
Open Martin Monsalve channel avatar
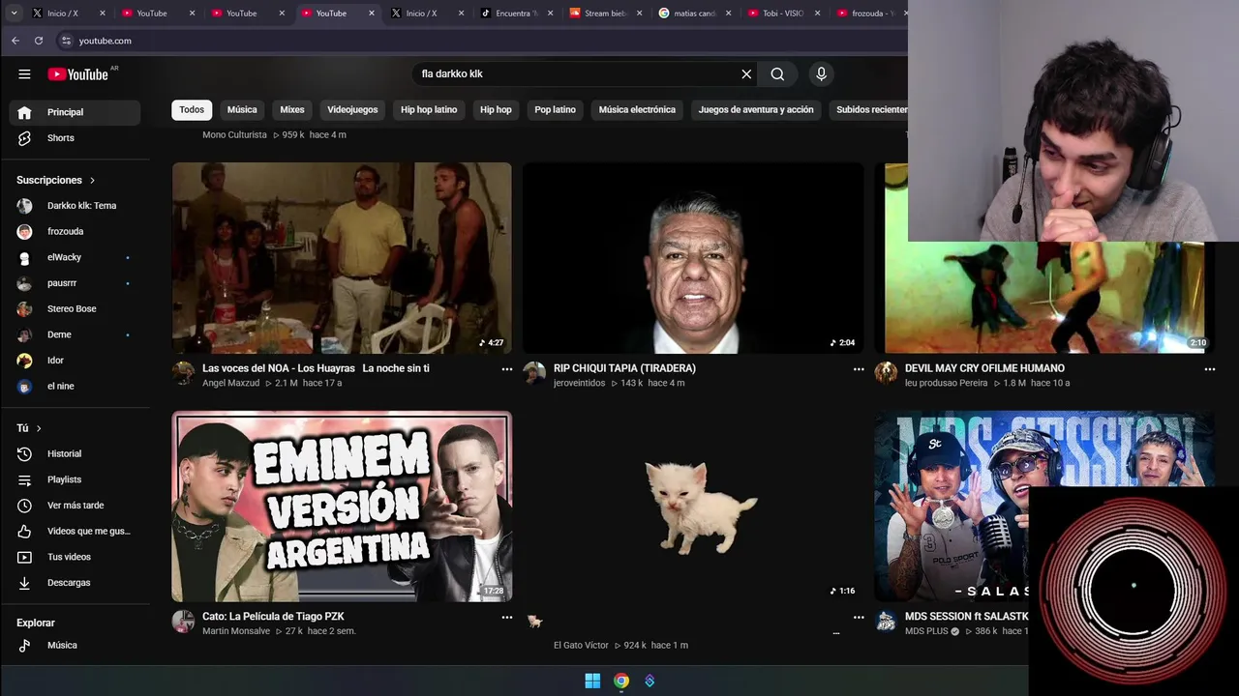(183, 622)
